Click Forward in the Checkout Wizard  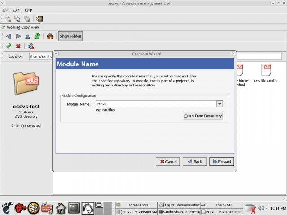click(x=222, y=162)
